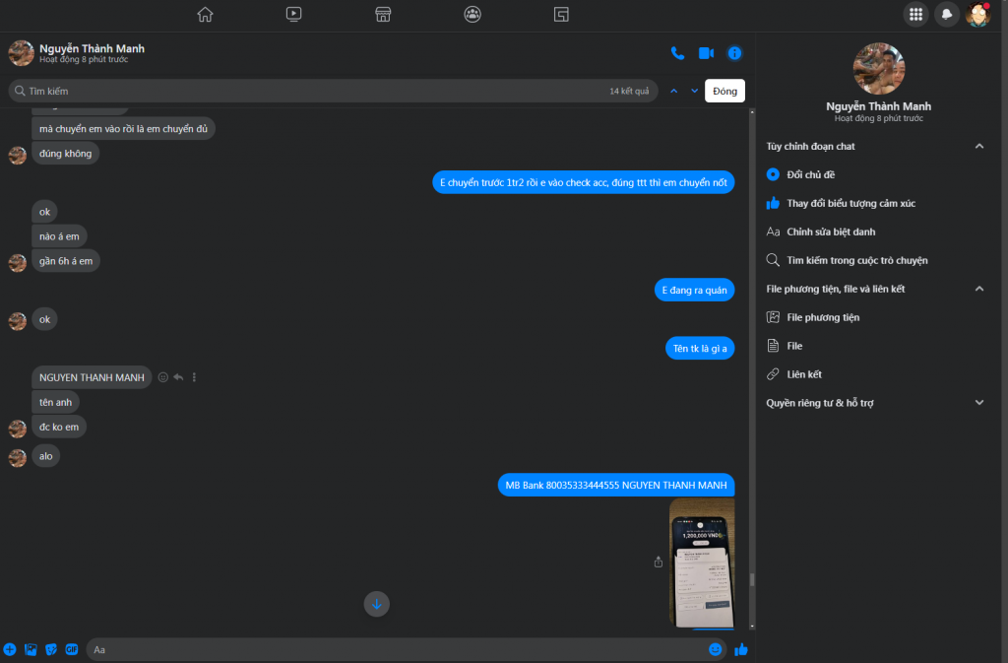Viewport: 1008px width, 663px height.
Task: Toggle the conversation info panel icon
Action: 734,53
